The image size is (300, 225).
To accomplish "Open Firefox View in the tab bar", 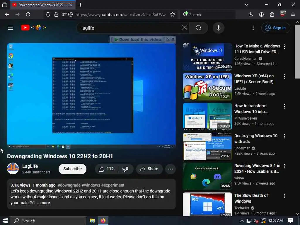I will point(5,5).
